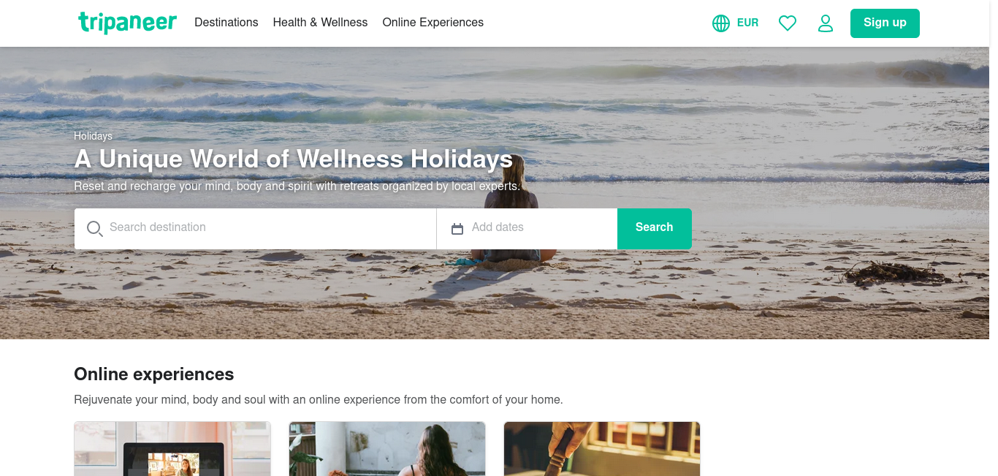Click the magnifying glass search icon
Image resolution: width=998 pixels, height=476 pixels.
tap(95, 229)
